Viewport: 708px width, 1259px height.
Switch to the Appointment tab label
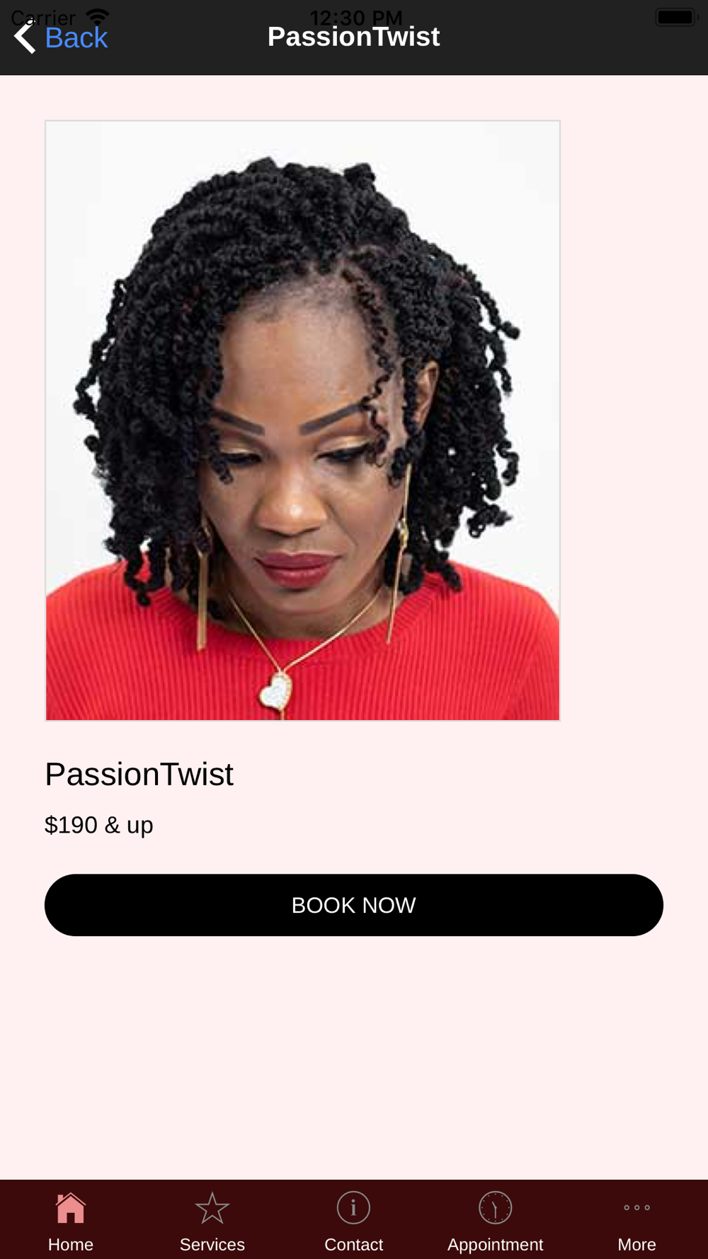tap(496, 1245)
